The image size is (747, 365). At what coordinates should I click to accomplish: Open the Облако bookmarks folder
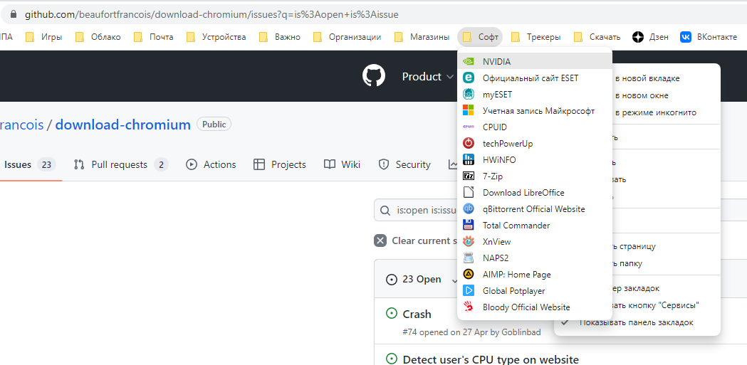tap(98, 37)
